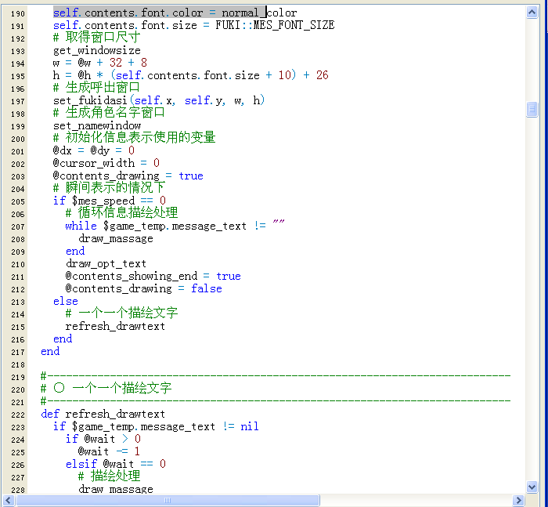Click the vertical scrollbar up arrow
Viewport: 548px width, 507px height.
(532, 13)
